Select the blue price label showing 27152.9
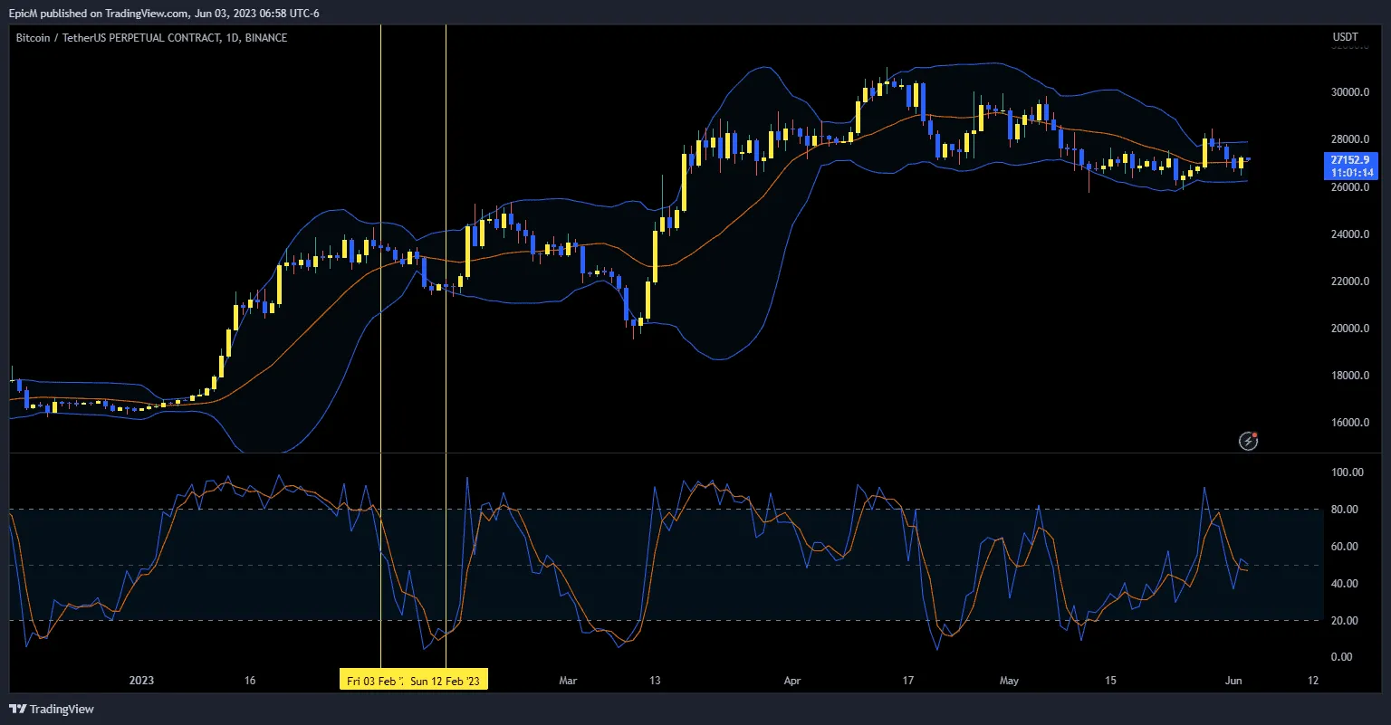Screen dimensions: 1391x725 tap(1350, 158)
